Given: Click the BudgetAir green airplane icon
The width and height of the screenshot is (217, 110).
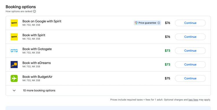Looking at the screenshot, I should point(14,78).
